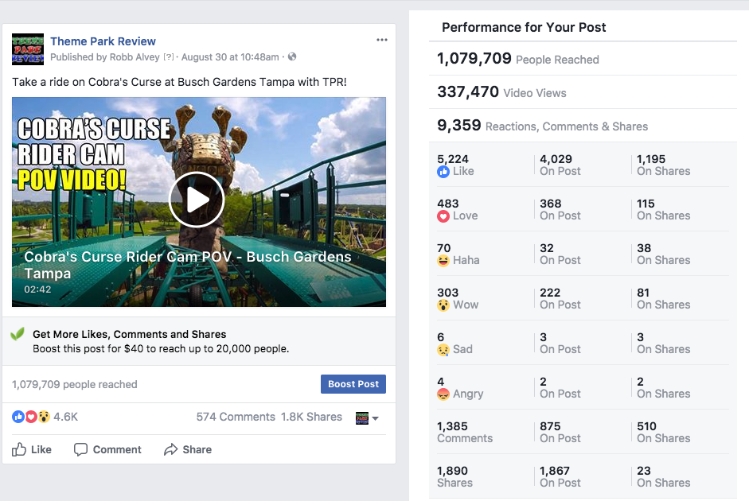Click the post caption about Busch Gardens Tampa

coord(179,82)
